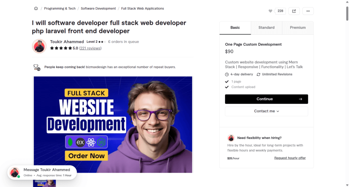Click Request hourly offer link
Viewport: 349px width, 187px height.
[290, 158]
